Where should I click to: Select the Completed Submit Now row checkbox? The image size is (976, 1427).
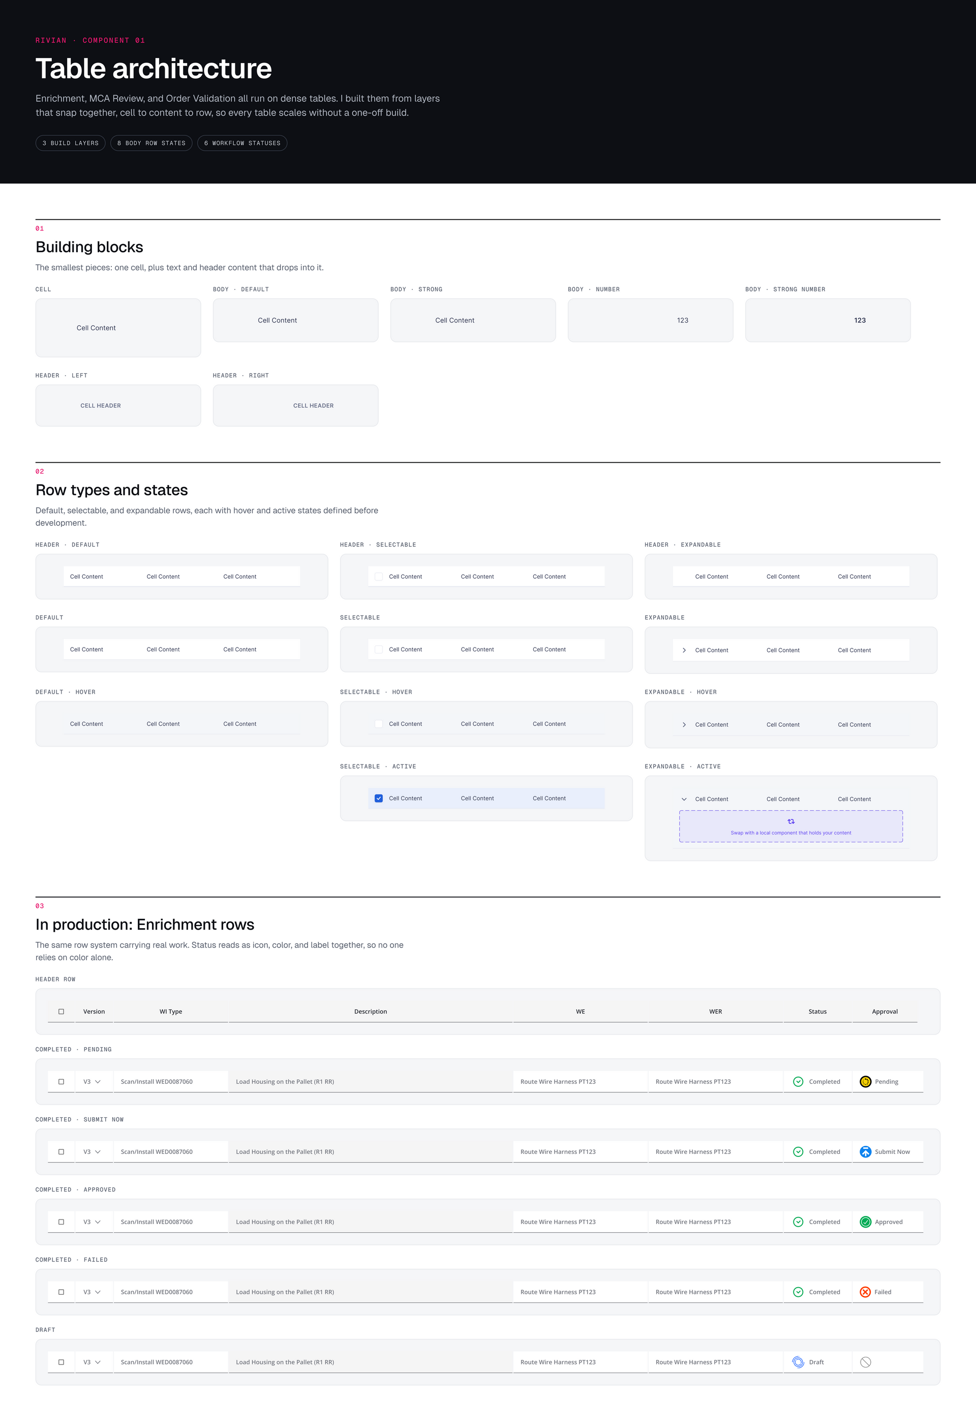(62, 1151)
